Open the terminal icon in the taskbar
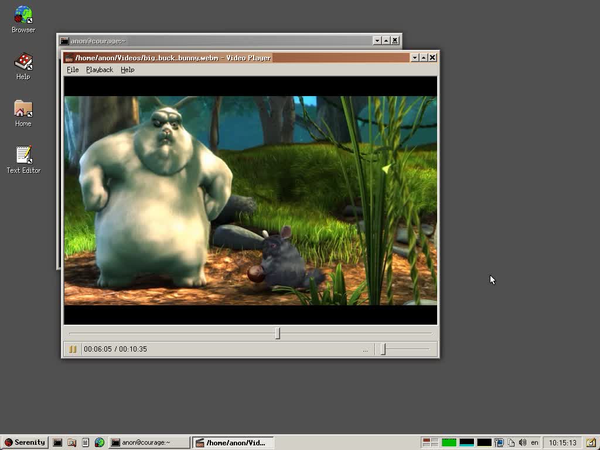The height and width of the screenshot is (450, 600). [57, 442]
